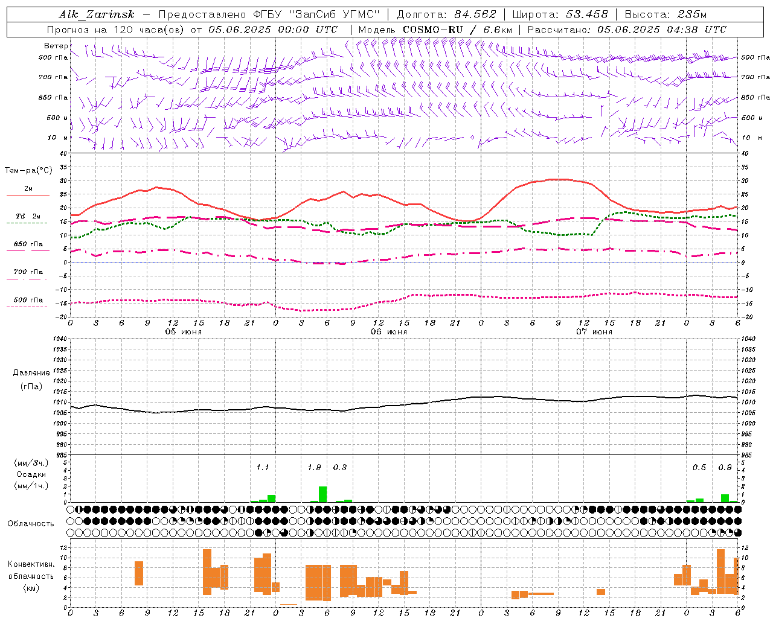Click the COSMO-RU model name
Viewport: 773px width, 618px height.
pyautogui.click(x=432, y=30)
